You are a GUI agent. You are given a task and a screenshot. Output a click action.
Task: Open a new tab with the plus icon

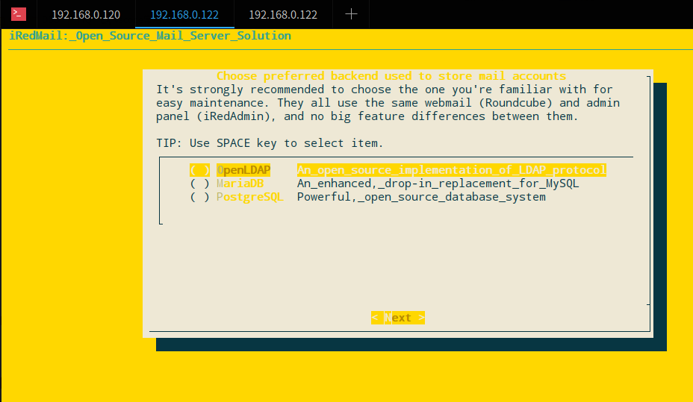pyautogui.click(x=351, y=14)
